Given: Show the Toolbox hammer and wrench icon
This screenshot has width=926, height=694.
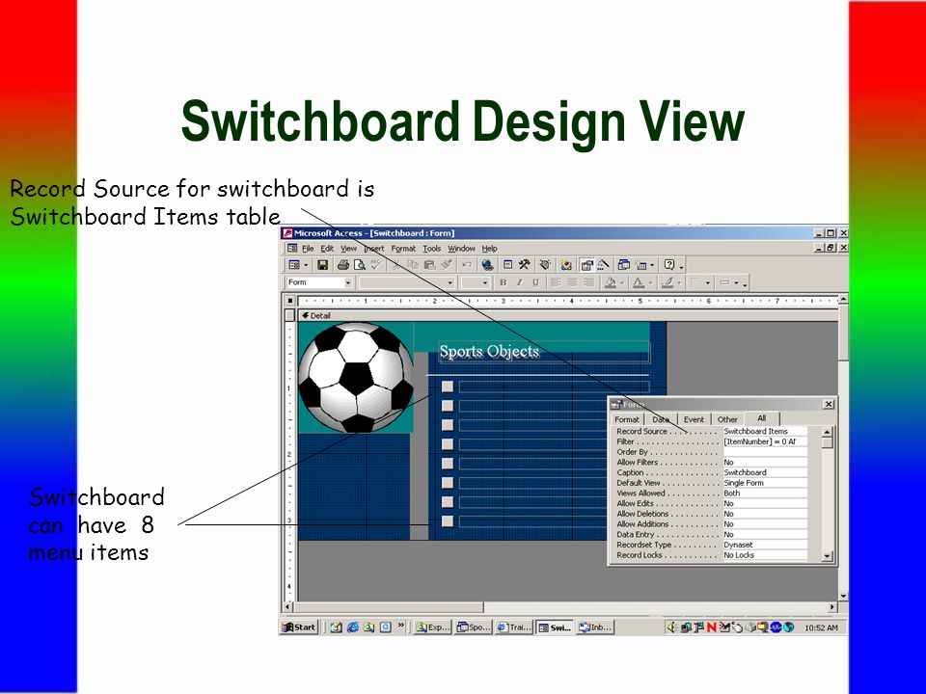Looking at the screenshot, I should point(525,265).
